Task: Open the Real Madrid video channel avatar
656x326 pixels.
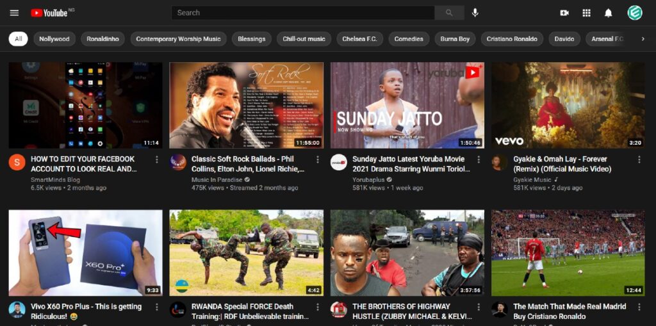Action: pos(500,310)
